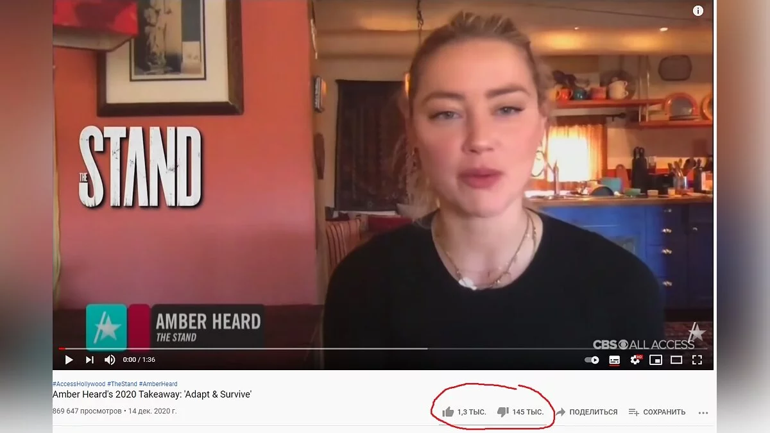This screenshot has height=433, width=770.
Task: Skip to the next video
Action: coord(90,360)
